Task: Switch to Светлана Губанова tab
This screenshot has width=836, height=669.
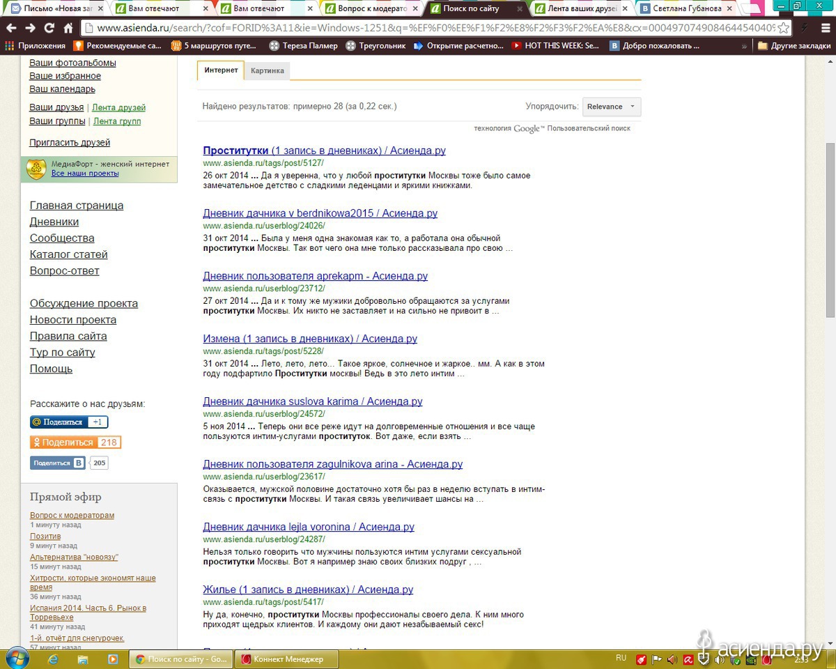Action: [686, 8]
